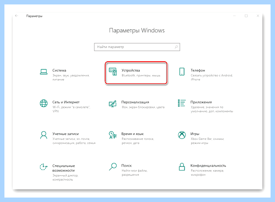Select the Время и язык icon
This screenshot has height=202, width=275.
tap(113, 135)
